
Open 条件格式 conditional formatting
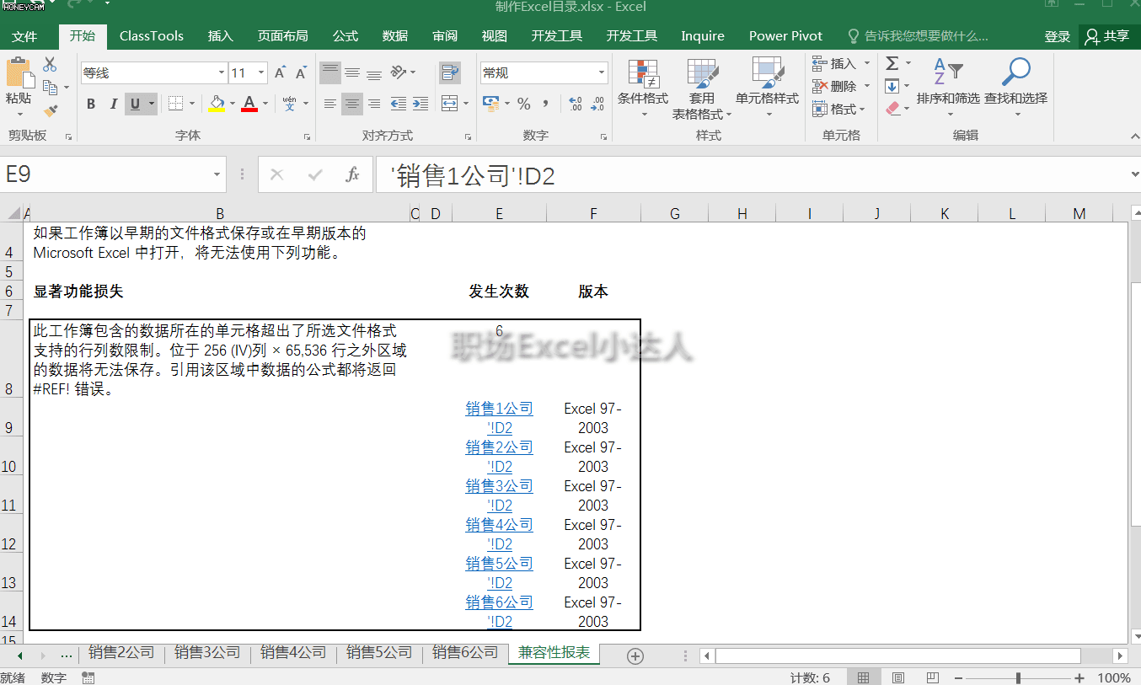[x=643, y=88]
